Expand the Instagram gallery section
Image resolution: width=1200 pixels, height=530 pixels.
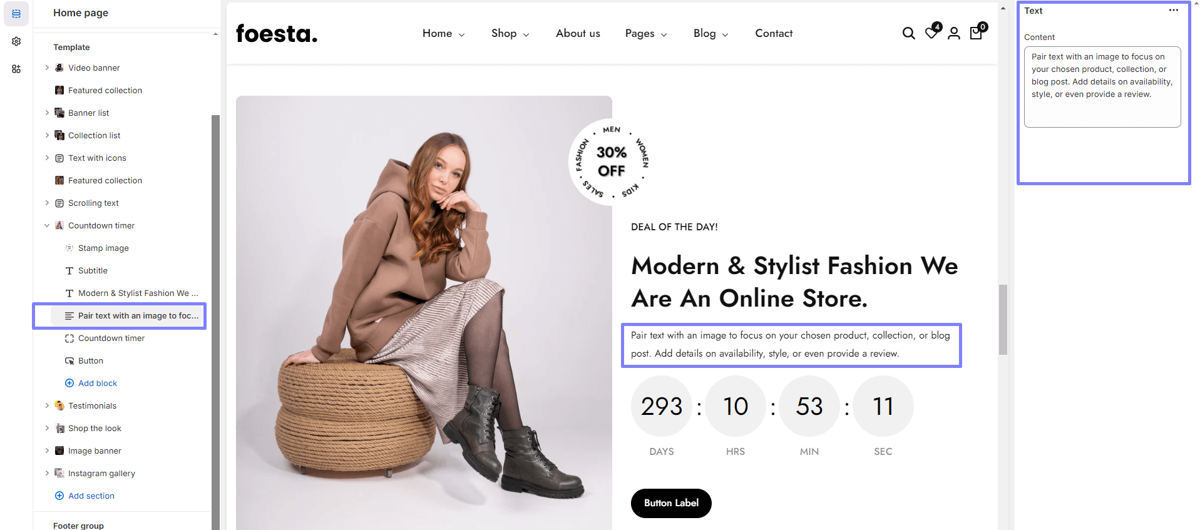[x=47, y=473]
